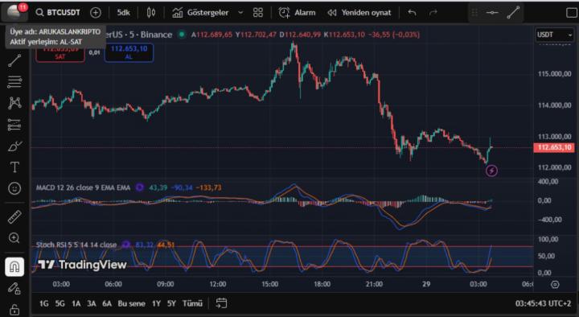Open the layout selection square icon
579x317 pixels.
tap(572, 13)
